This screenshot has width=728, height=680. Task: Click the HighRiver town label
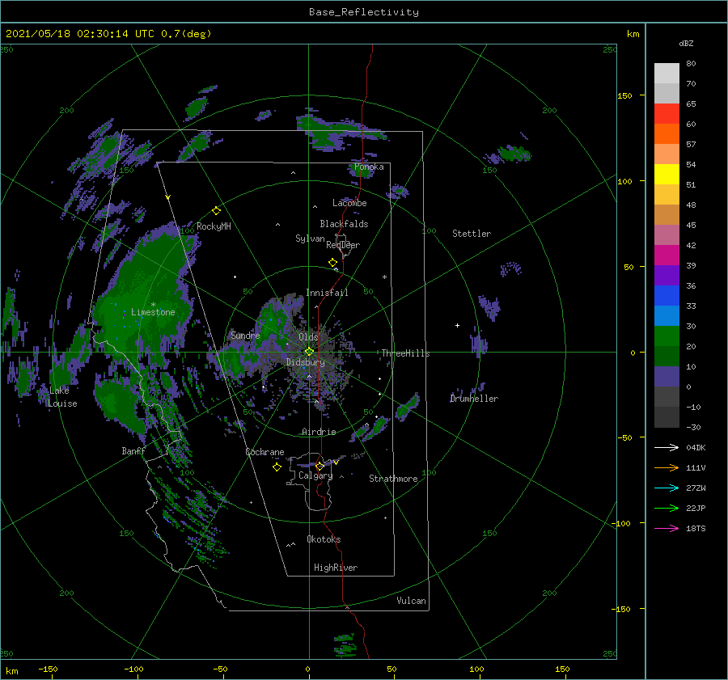click(x=336, y=568)
